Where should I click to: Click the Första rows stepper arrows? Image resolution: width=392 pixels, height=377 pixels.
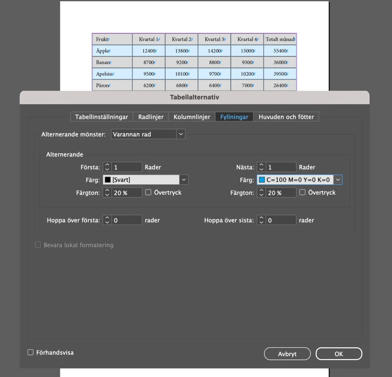click(107, 167)
